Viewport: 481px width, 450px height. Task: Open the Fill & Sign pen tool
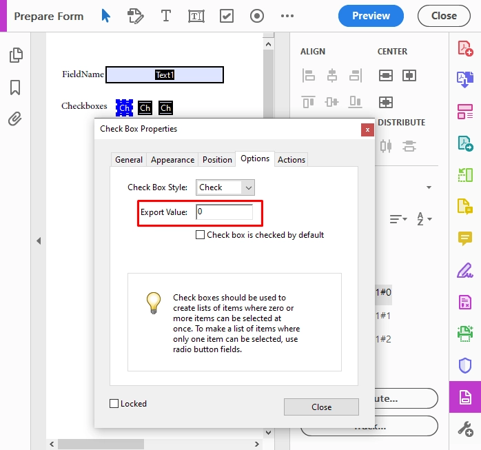coord(464,270)
